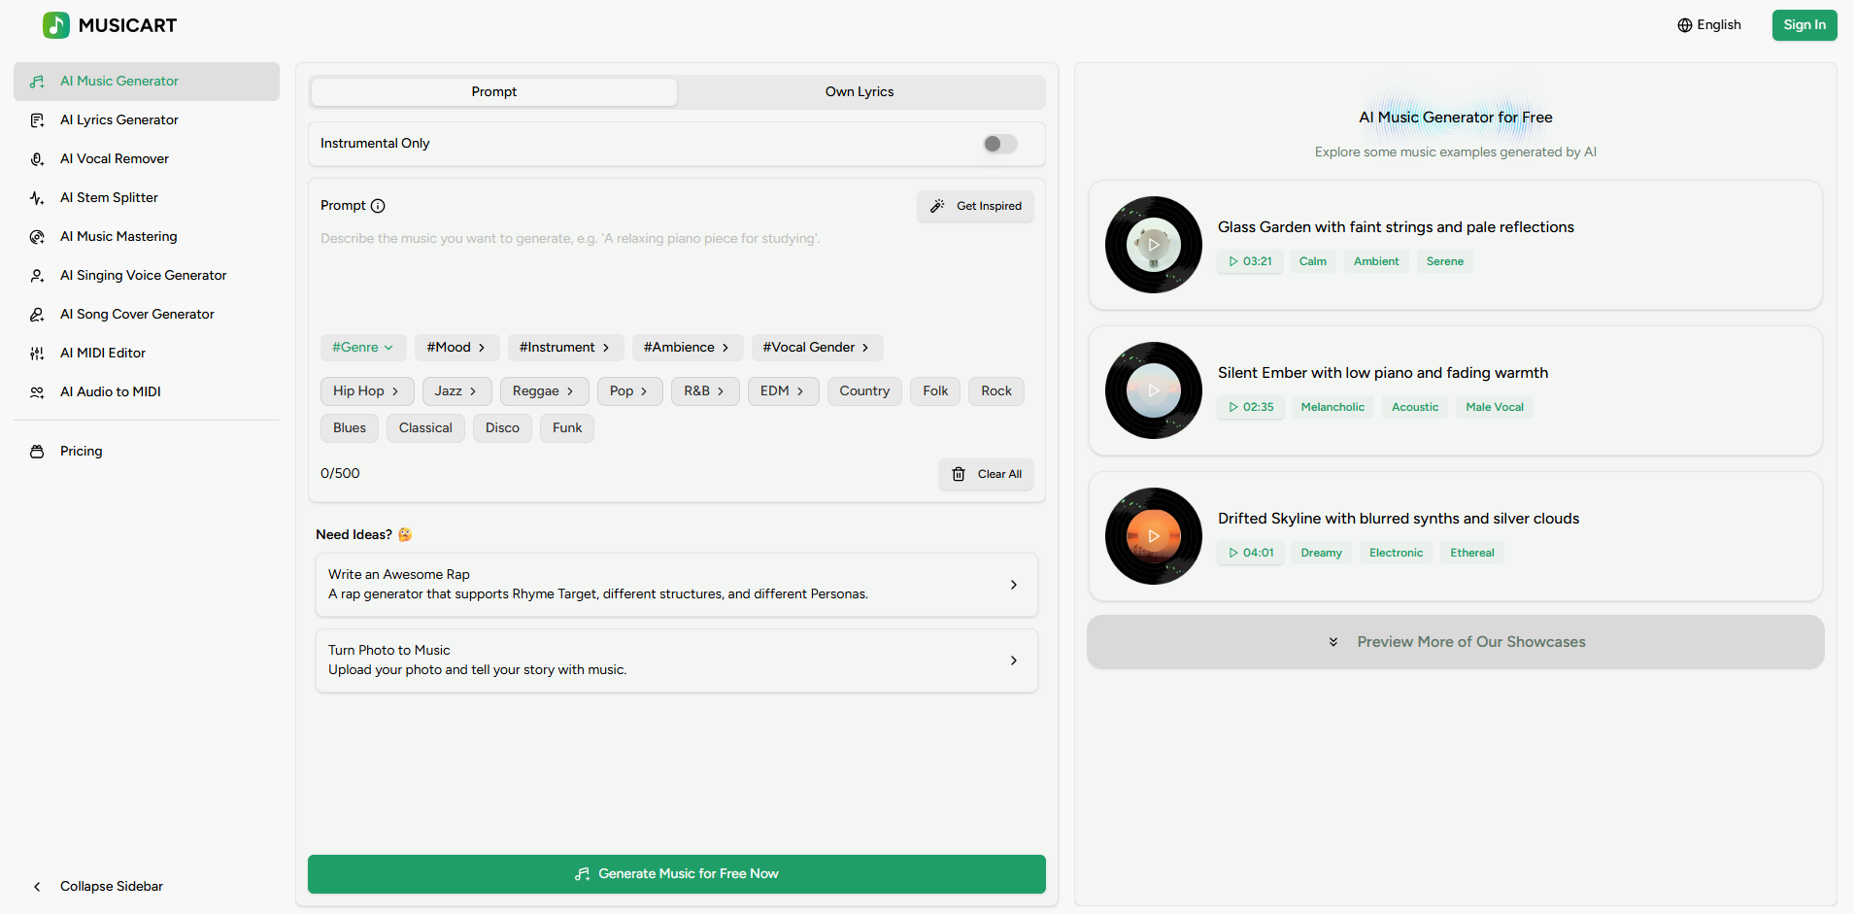Play the Drifted Skyline music example
This screenshot has width=1855, height=914.
coord(1152,535)
